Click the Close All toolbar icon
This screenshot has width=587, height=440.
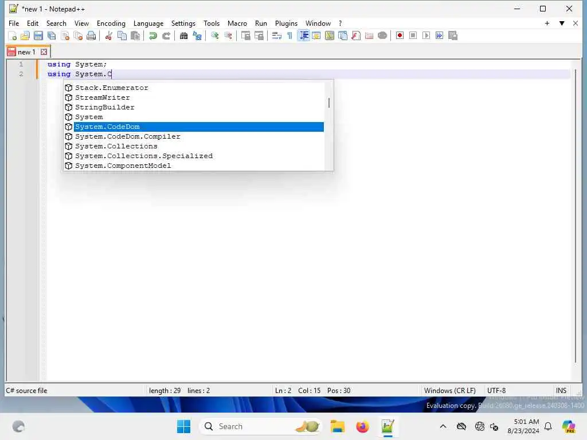[x=78, y=36]
